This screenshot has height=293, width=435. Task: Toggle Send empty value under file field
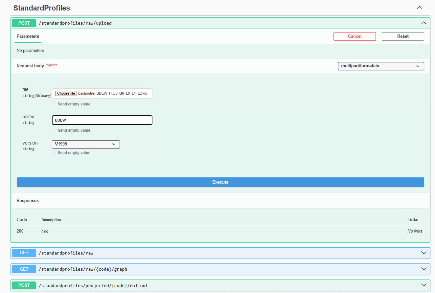[54, 104]
